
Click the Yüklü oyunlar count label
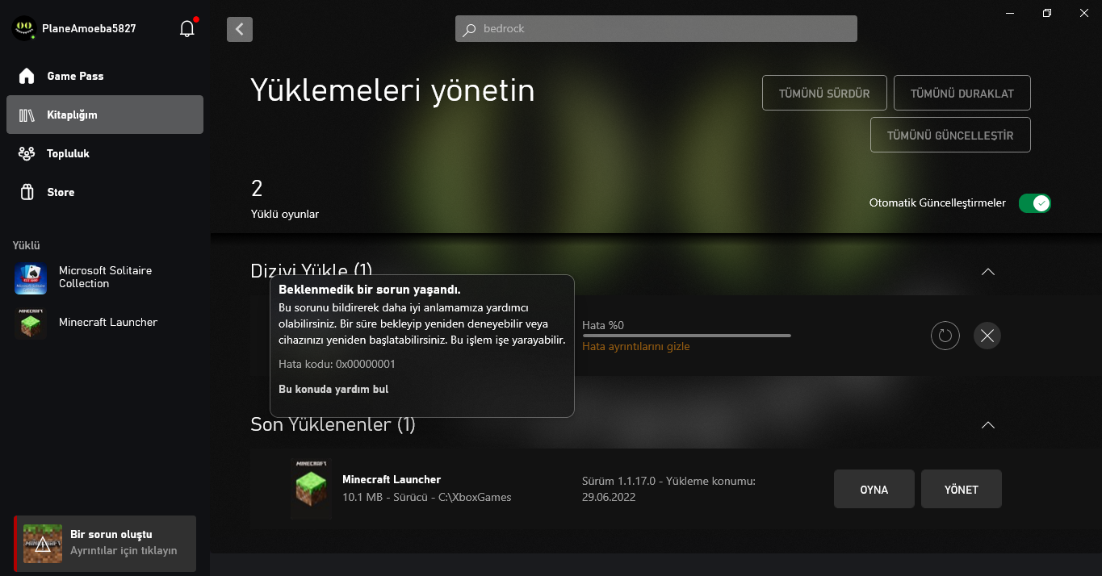(285, 215)
